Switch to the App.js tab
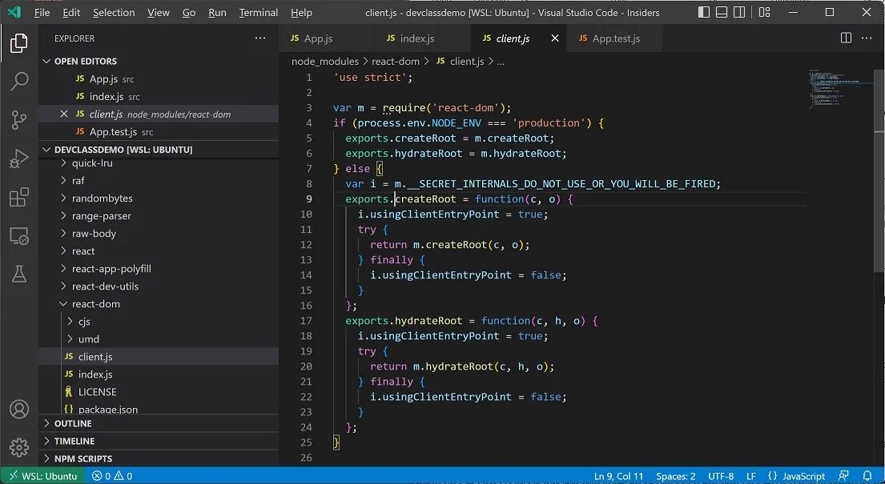This screenshot has width=885, height=484. tap(326, 38)
